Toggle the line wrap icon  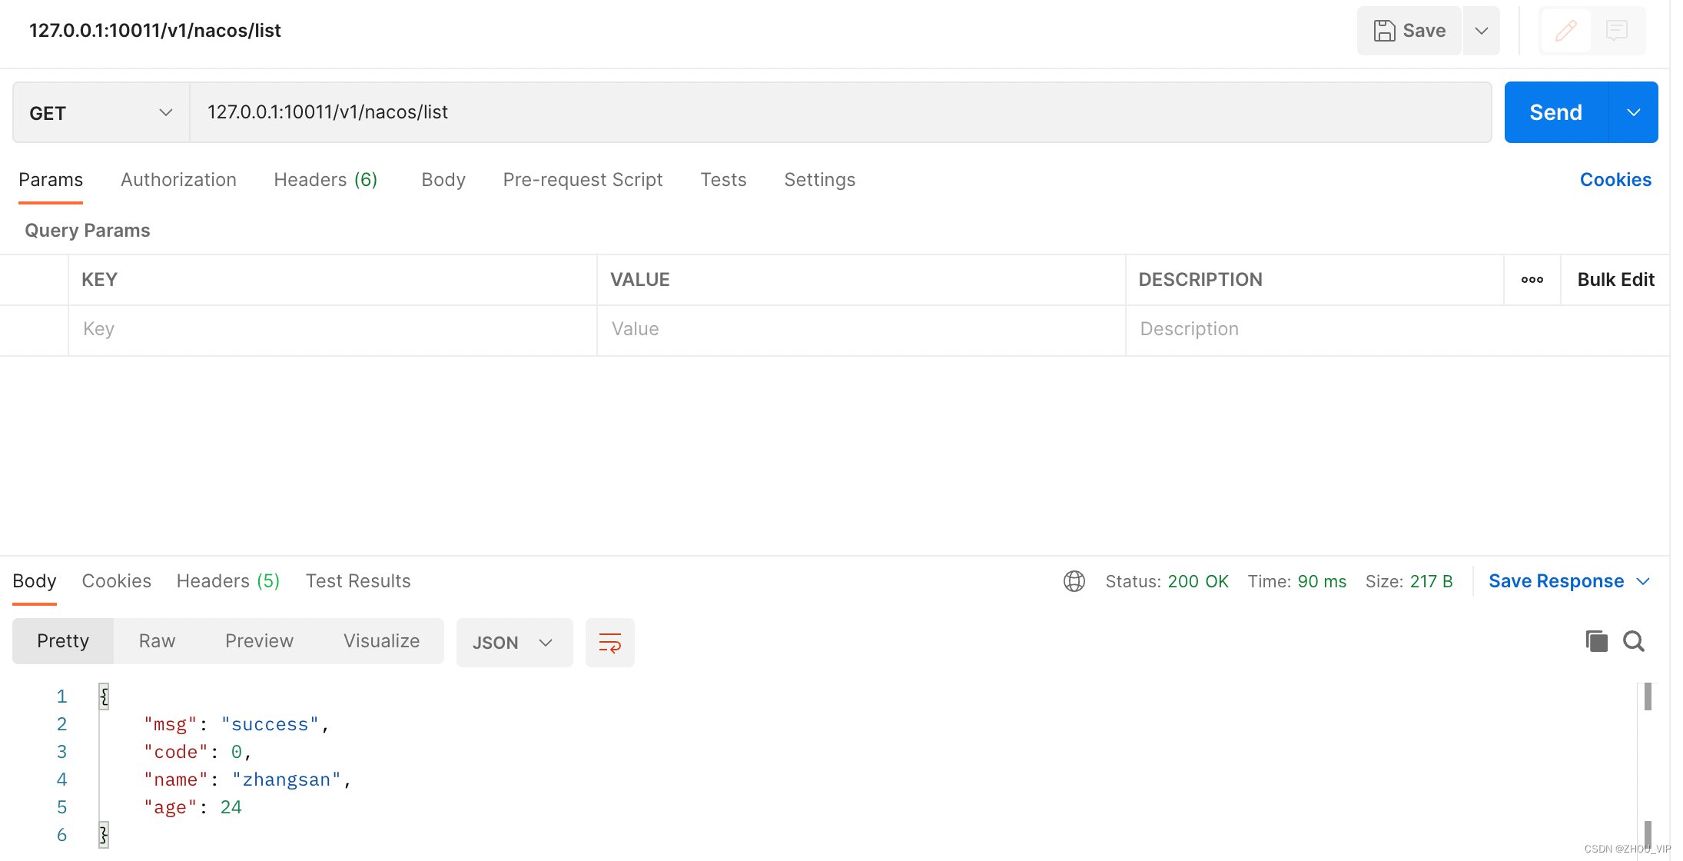point(609,643)
